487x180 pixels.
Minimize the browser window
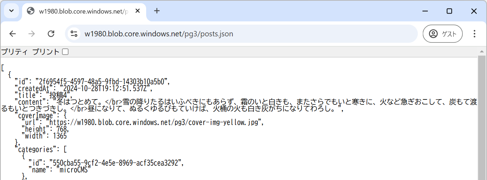click(x=425, y=11)
